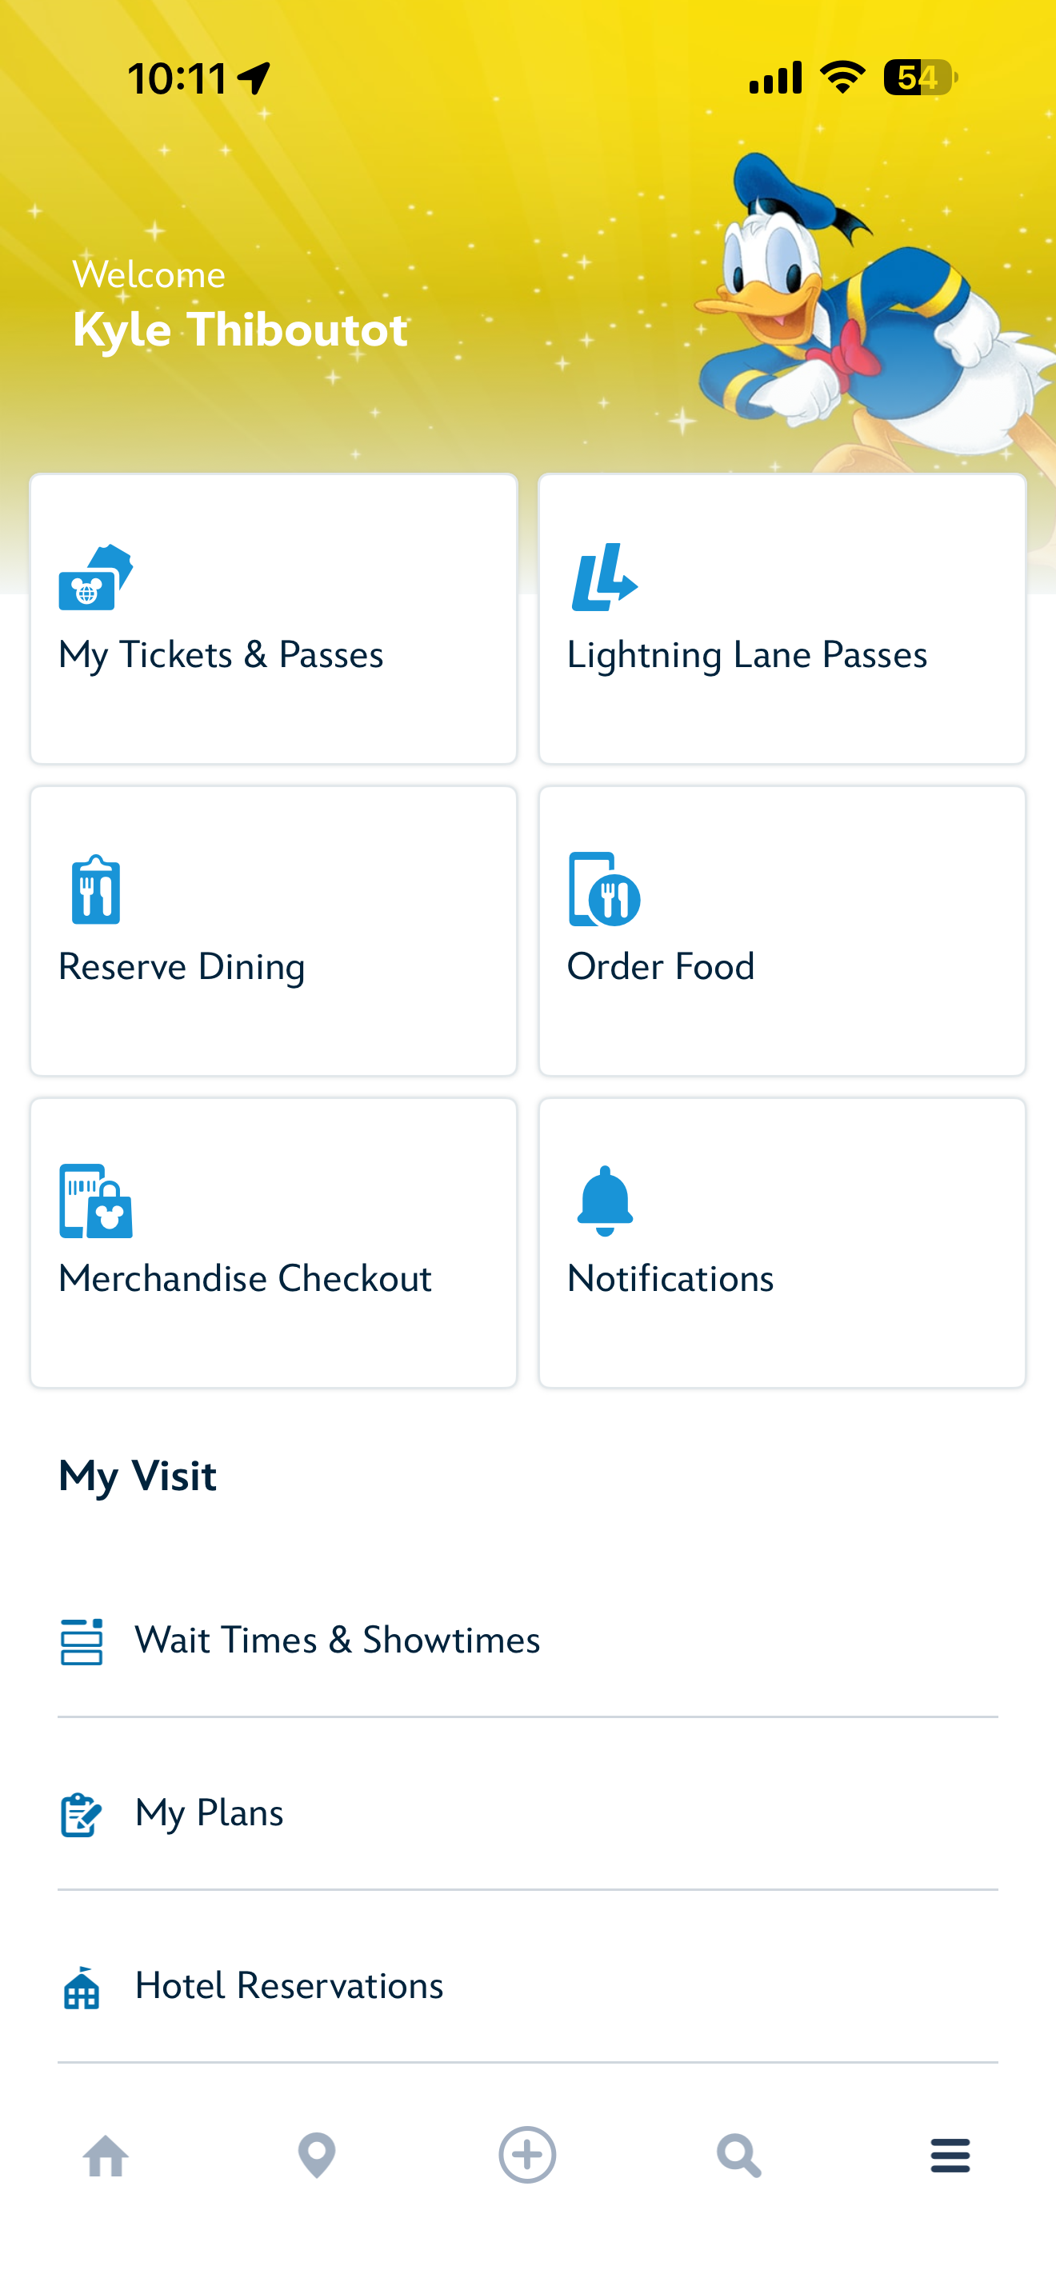
Task: Tap the Hotel Reservations building icon
Action: [x=81, y=1987]
